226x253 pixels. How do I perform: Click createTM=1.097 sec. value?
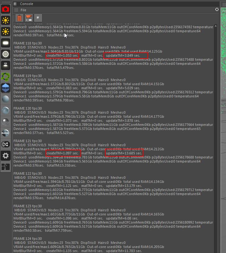click(x=62, y=153)
